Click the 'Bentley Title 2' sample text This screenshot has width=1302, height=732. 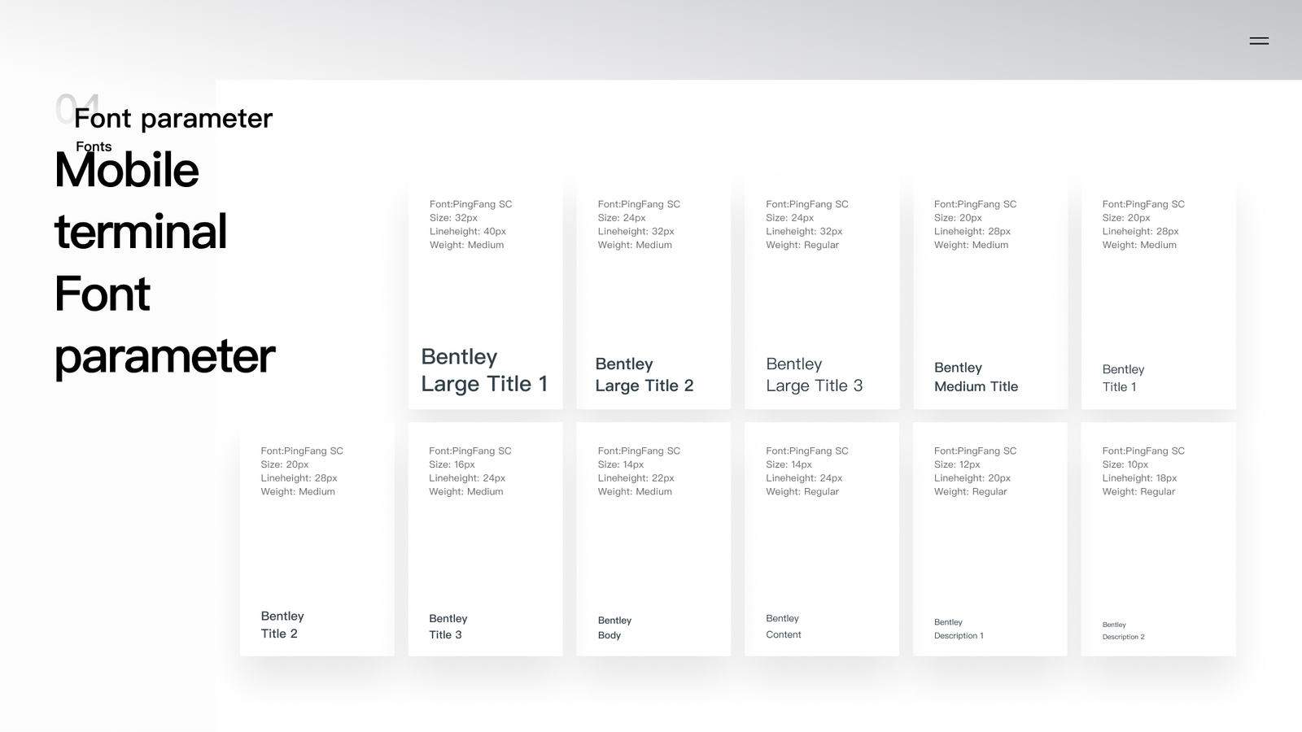pos(282,625)
